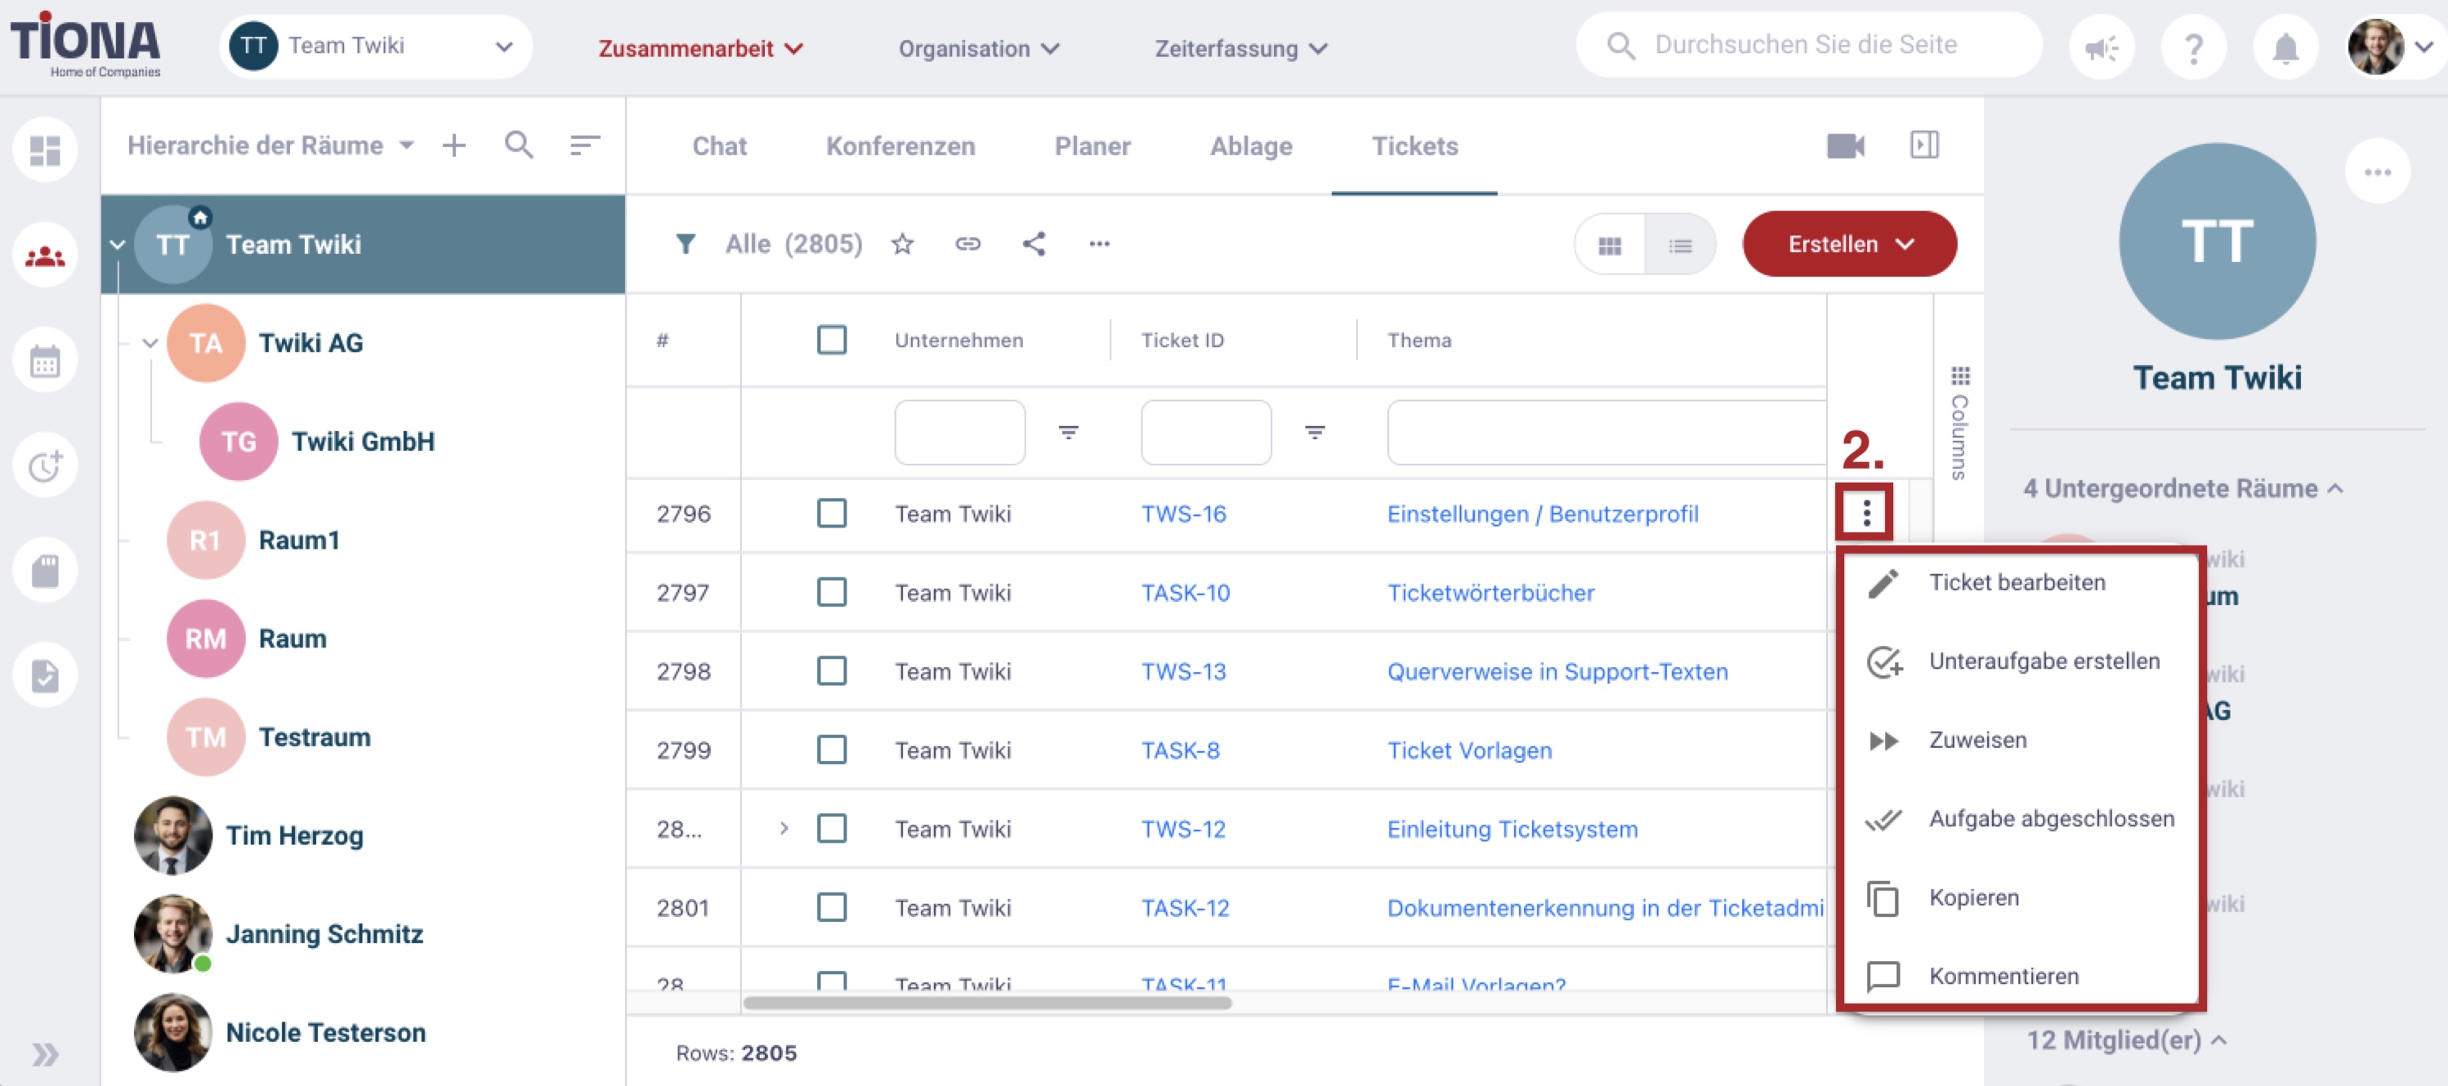Open Hierarchie der Räume dropdown
Screen dimensions: 2448x1086
[270, 145]
